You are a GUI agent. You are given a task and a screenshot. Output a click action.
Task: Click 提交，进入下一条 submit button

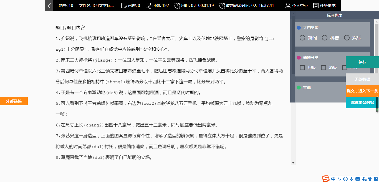(362, 91)
